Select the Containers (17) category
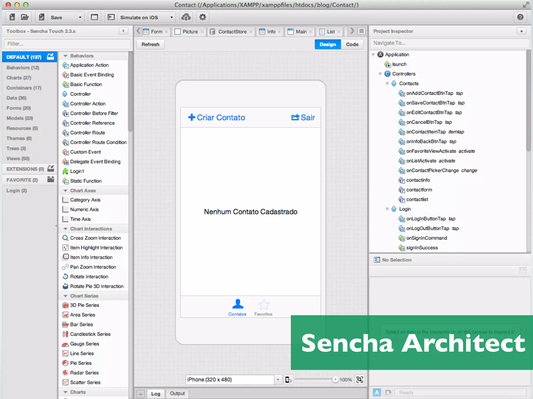 (24, 88)
